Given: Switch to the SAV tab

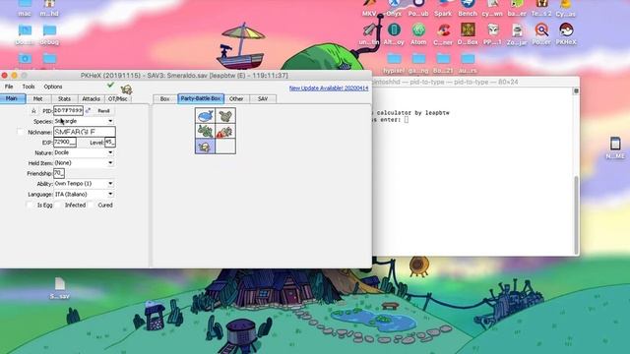Looking at the screenshot, I should tap(263, 98).
